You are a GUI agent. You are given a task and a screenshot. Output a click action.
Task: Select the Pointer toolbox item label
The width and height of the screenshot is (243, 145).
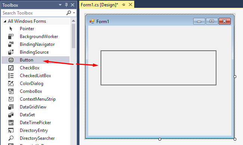[x=27, y=29]
